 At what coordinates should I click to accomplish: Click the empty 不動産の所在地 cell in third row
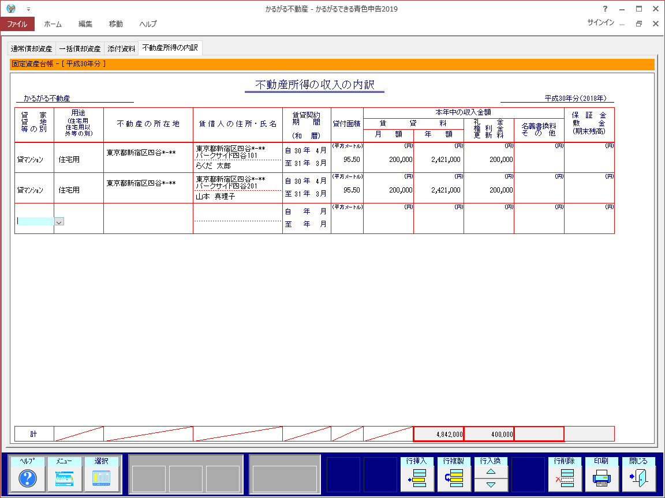click(x=148, y=218)
